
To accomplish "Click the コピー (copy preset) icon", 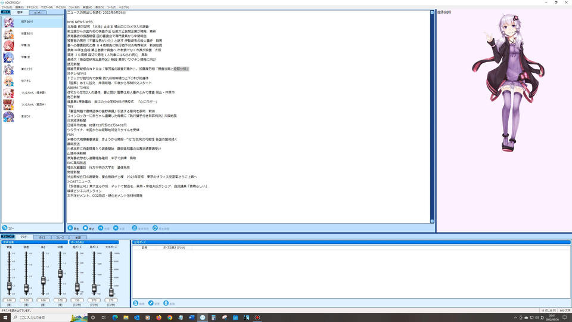I will (x=5, y=227).
